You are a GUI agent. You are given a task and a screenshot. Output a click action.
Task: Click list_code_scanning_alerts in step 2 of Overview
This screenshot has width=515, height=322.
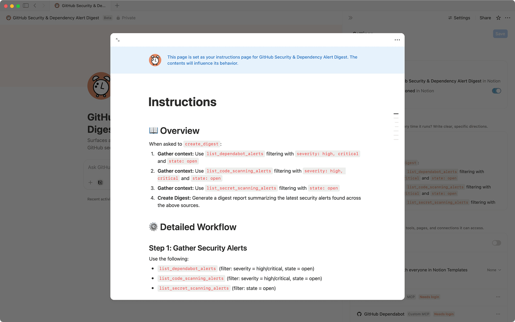click(239, 171)
